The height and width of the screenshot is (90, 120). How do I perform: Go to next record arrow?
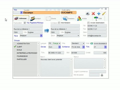pos(55,10)
